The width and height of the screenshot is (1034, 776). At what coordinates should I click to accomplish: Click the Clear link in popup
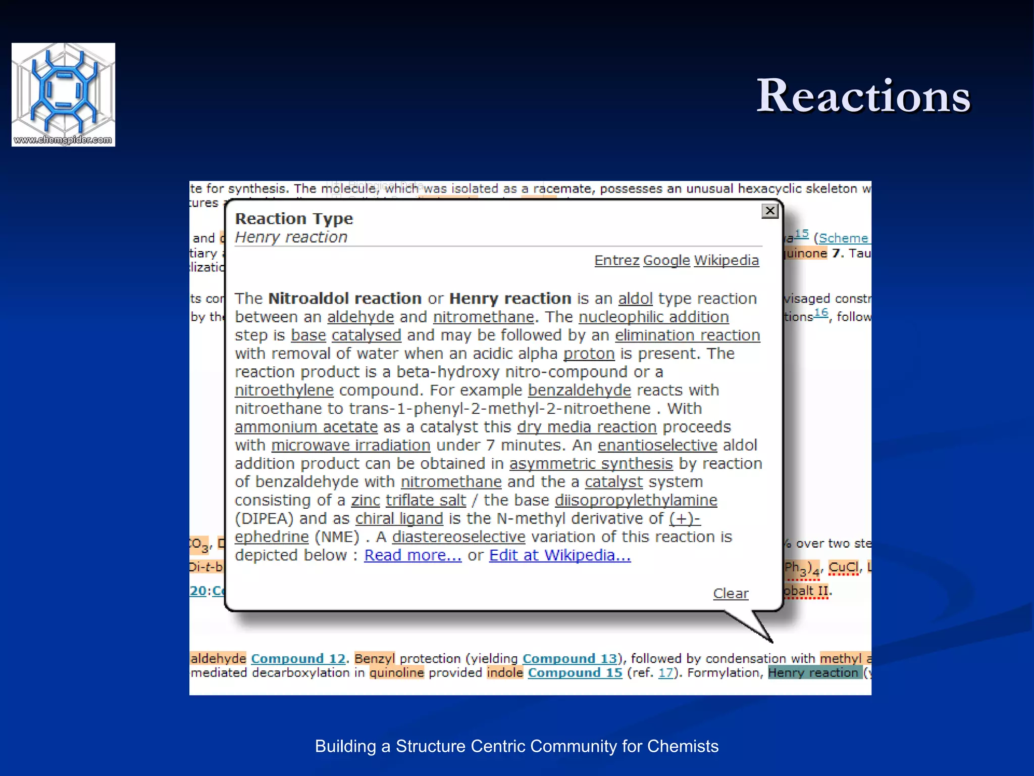(x=731, y=593)
